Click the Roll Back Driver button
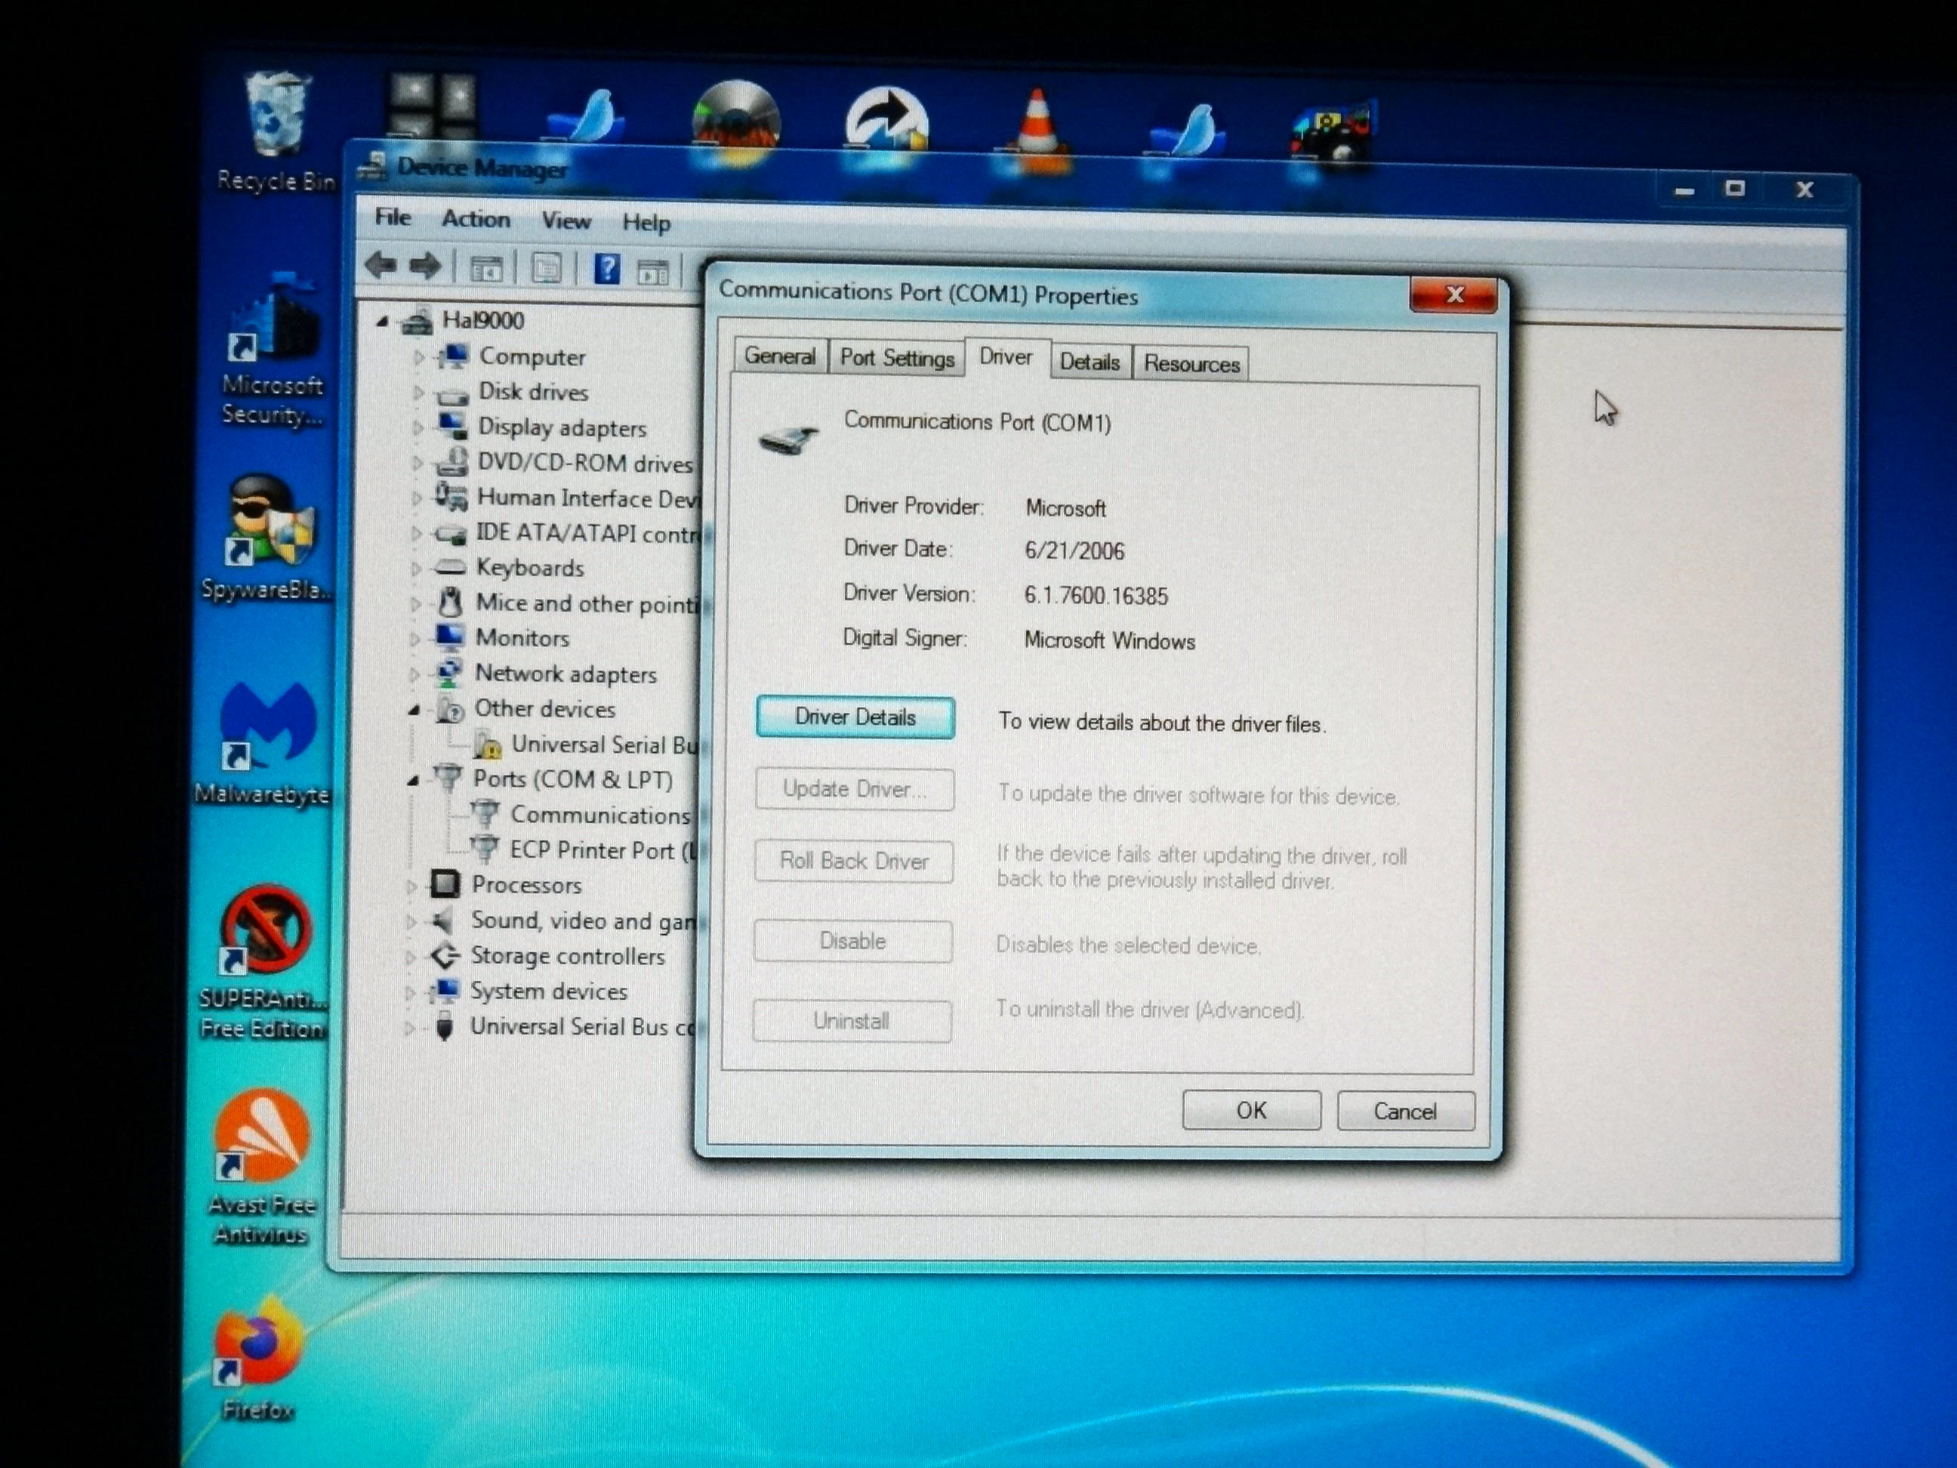 pyautogui.click(x=853, y=861)
